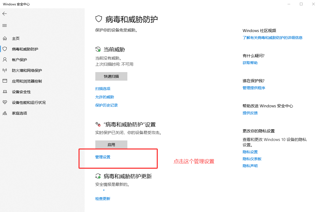Click the 管理设置 link

coord(103,157)
